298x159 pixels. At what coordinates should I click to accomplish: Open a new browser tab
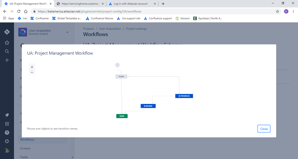pos(163,4)
